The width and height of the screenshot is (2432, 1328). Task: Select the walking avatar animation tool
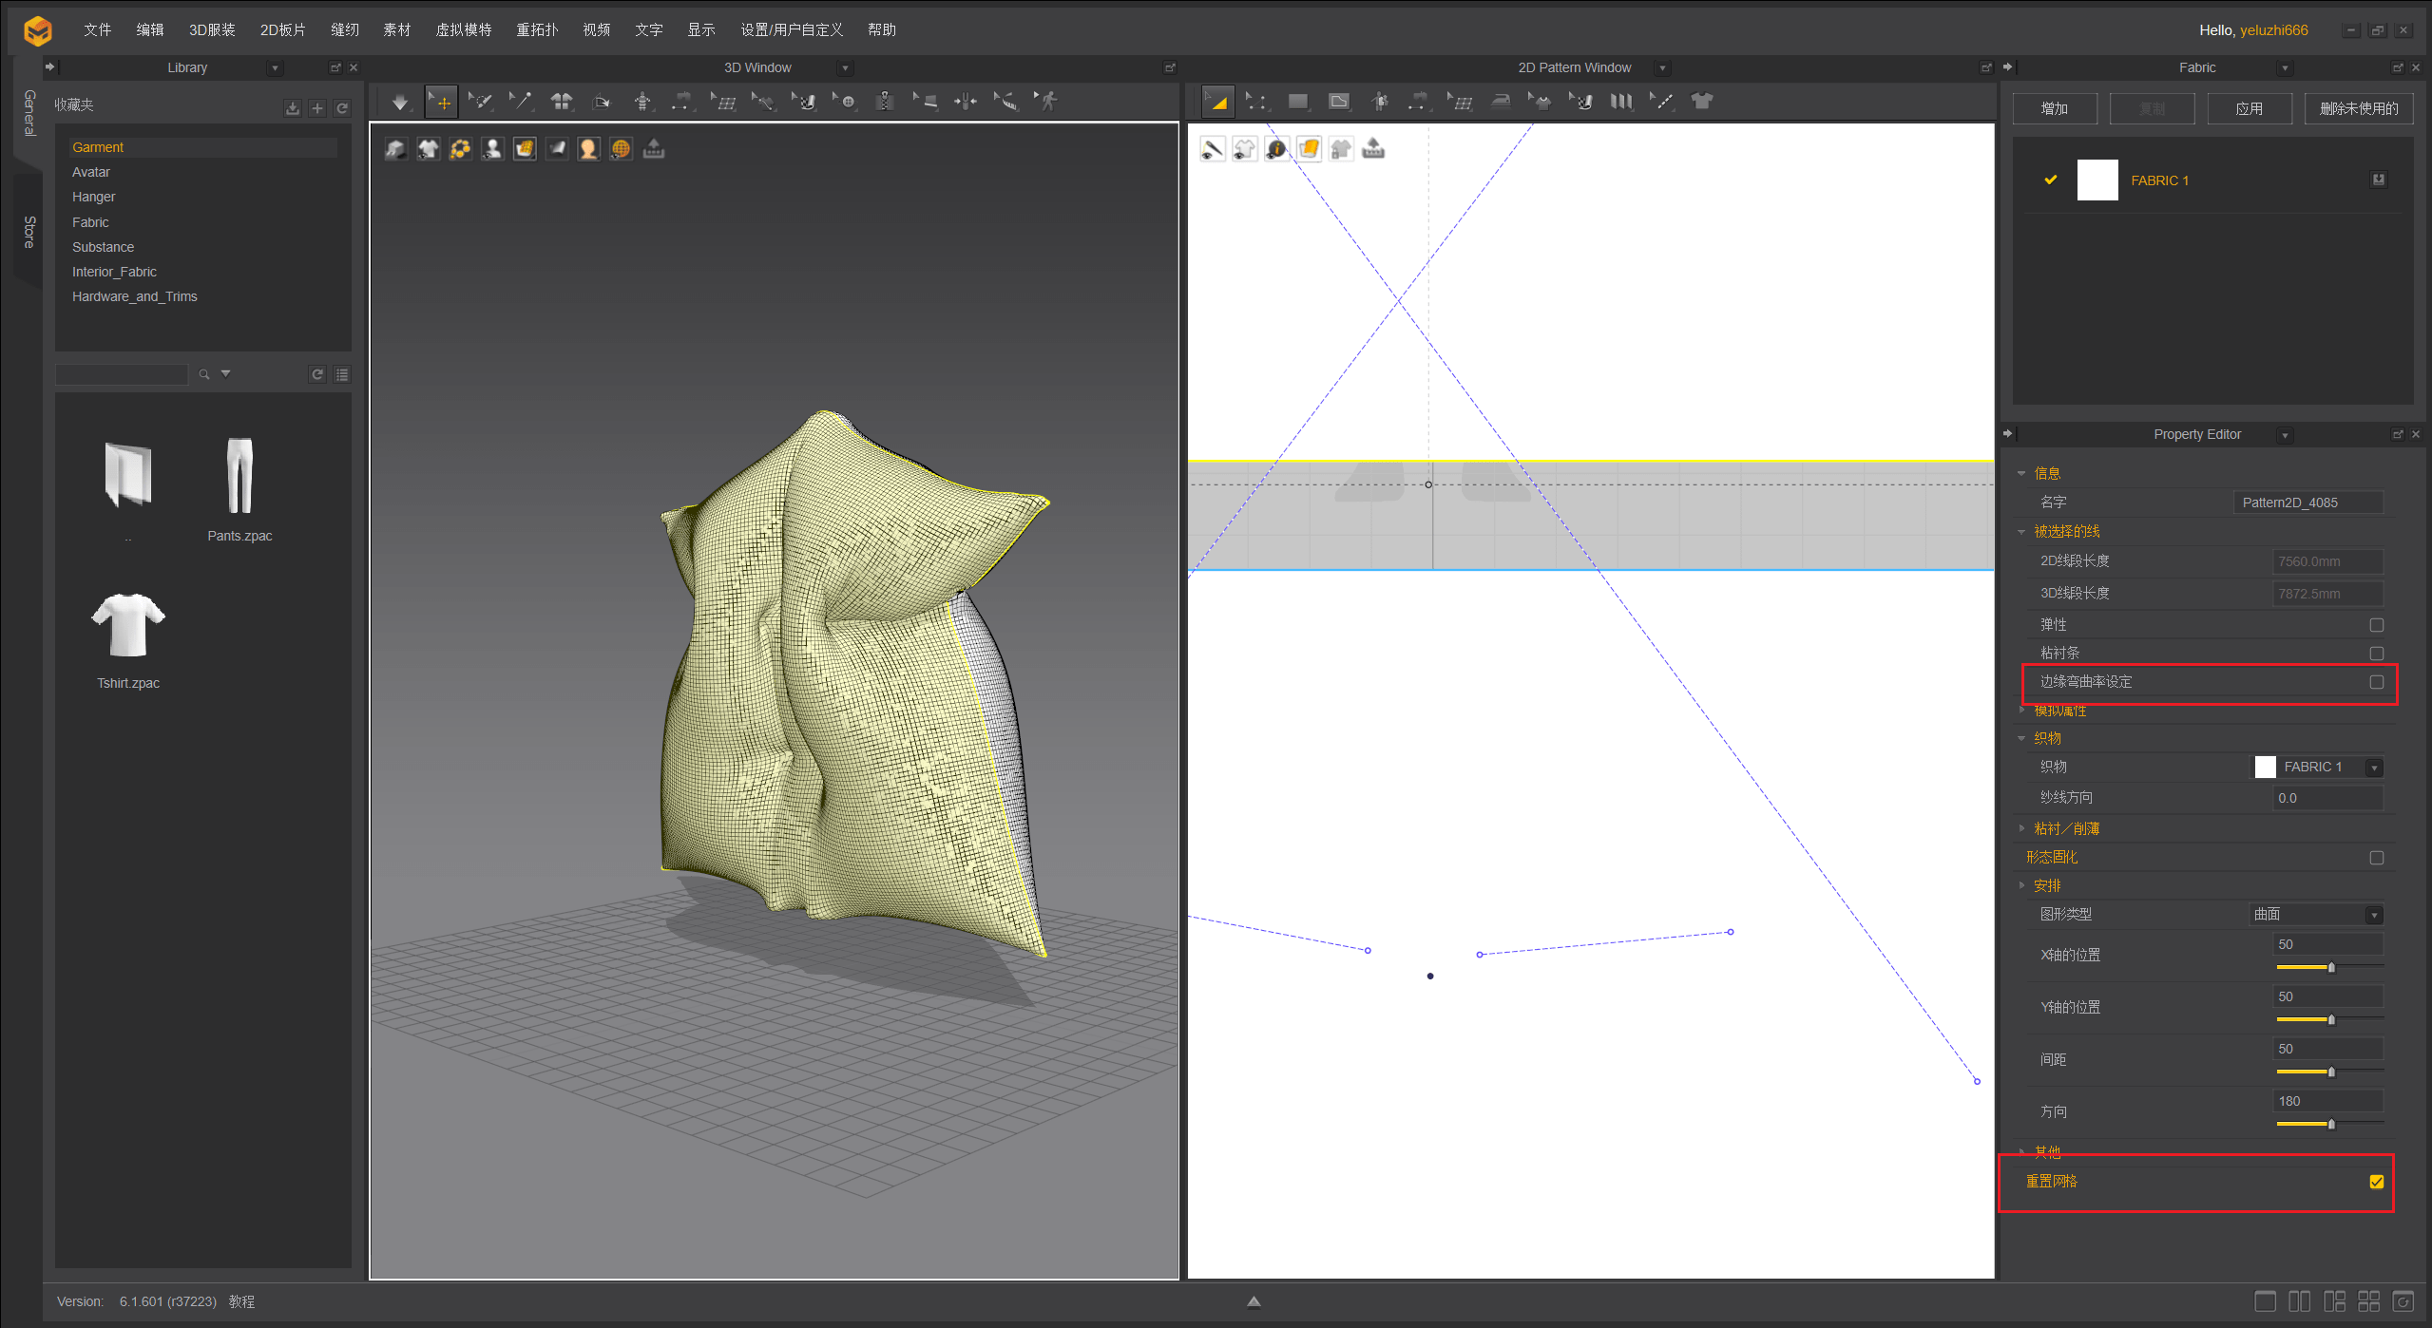pyautogui.click(x=1047, y=102)
